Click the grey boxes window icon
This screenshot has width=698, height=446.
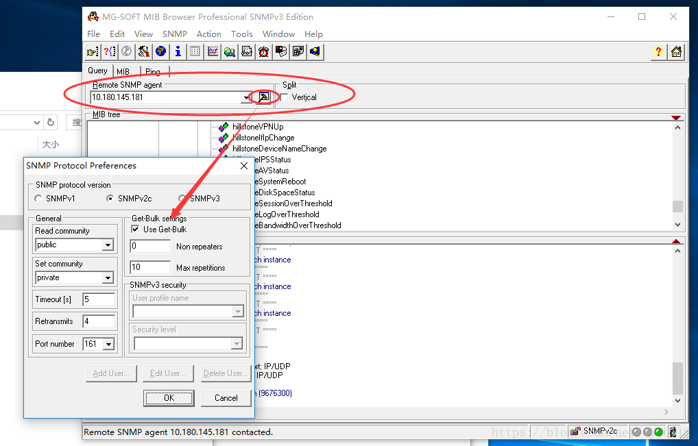pyautogui.click(x=298, y=51)
